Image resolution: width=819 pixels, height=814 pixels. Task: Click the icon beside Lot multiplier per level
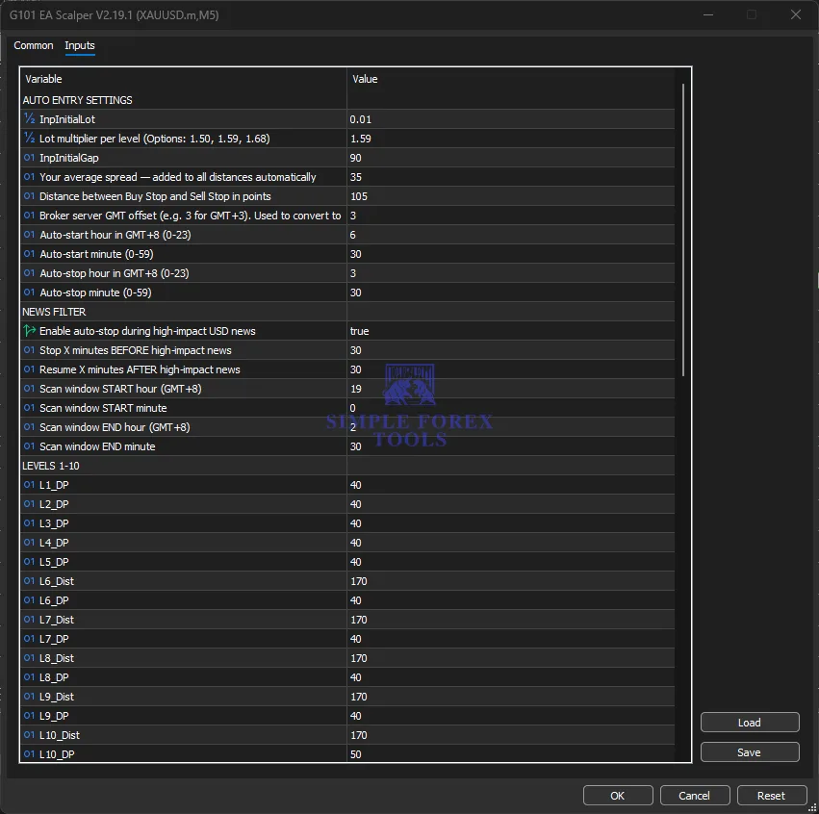[x=29, y=139]
